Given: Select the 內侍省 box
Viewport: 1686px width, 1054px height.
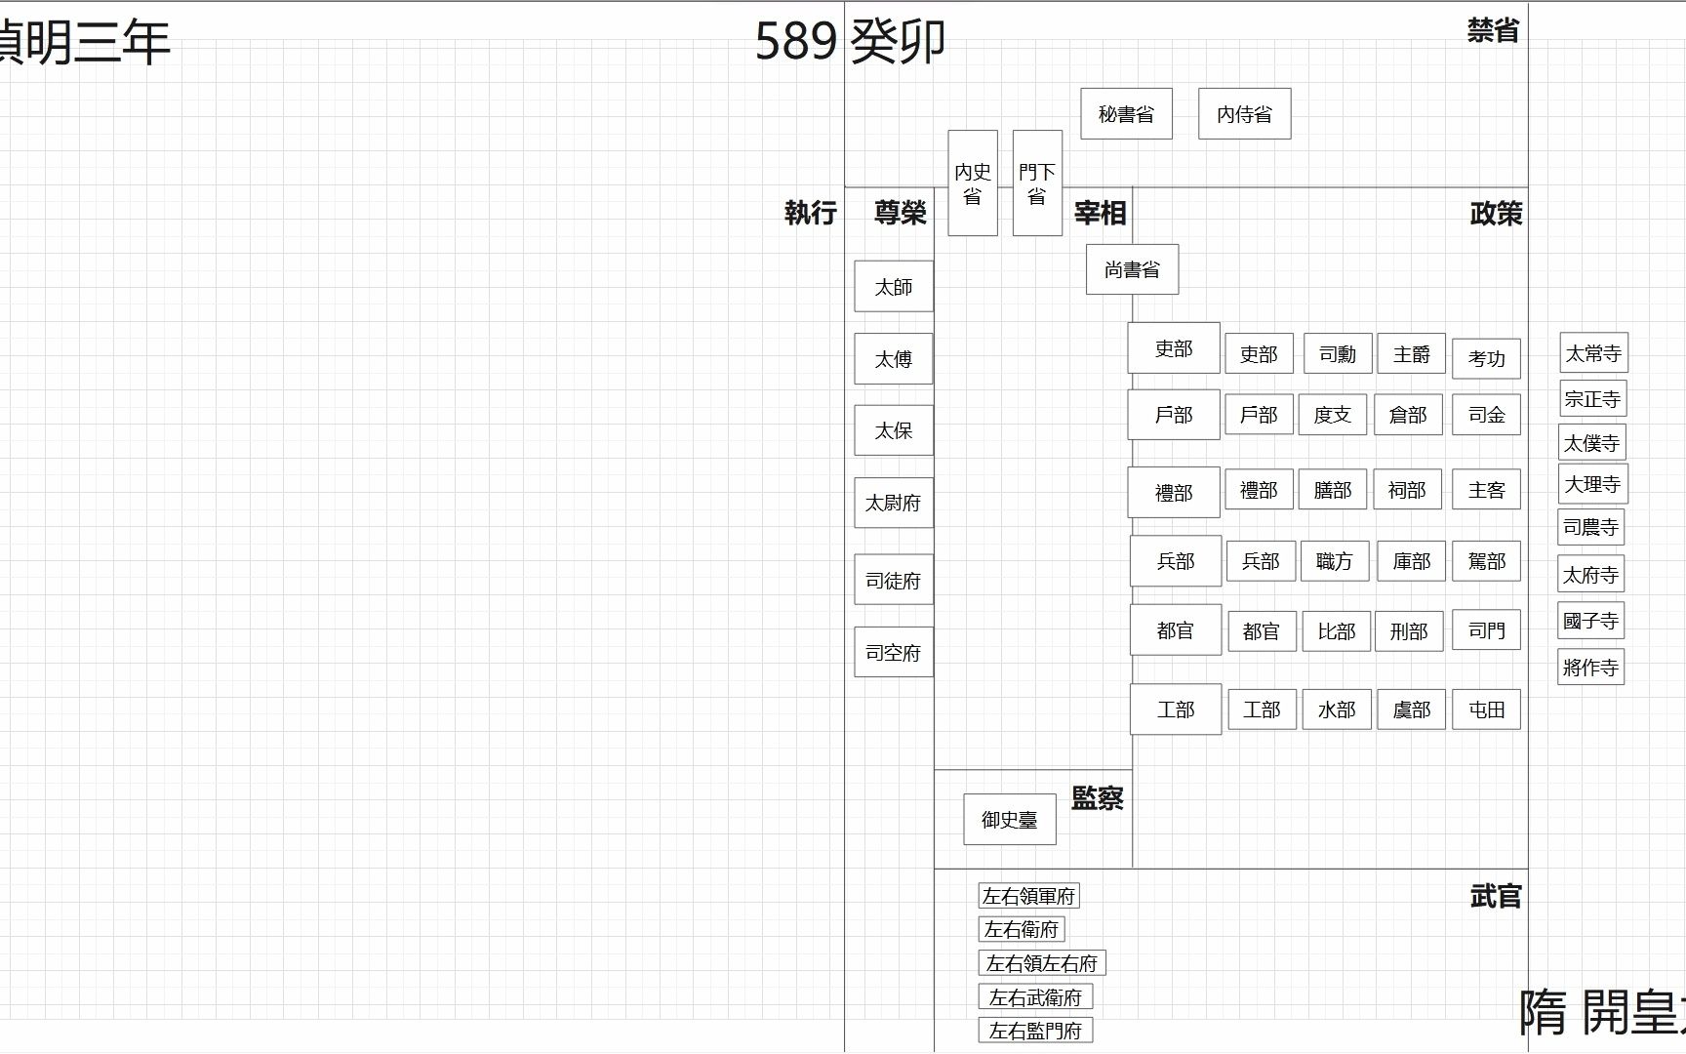Looking at the screenshot, I should coord(1244,114).
